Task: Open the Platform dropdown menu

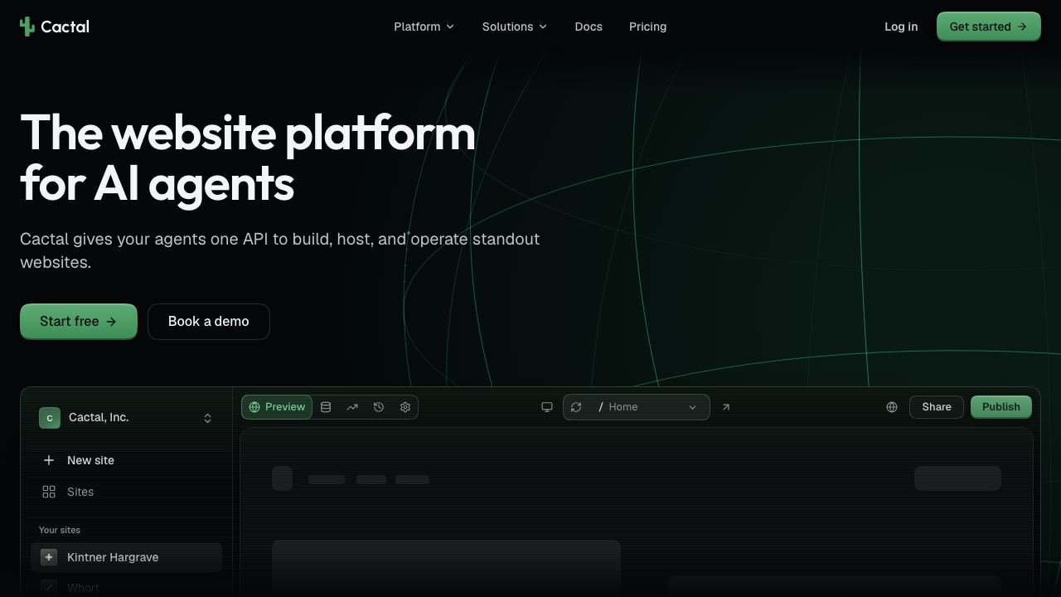Action: point(424,27)
